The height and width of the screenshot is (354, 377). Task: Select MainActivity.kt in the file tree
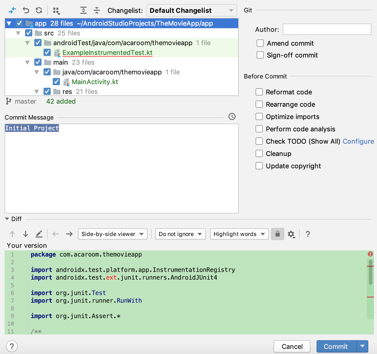coord(95,82)
